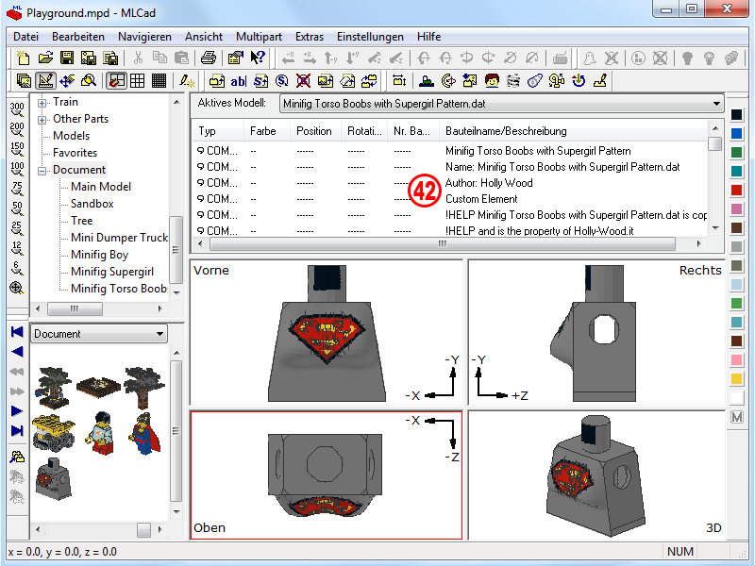Set zoom to 50 percent magnifier
Screen dimensions: 755x566
(17, 208)
